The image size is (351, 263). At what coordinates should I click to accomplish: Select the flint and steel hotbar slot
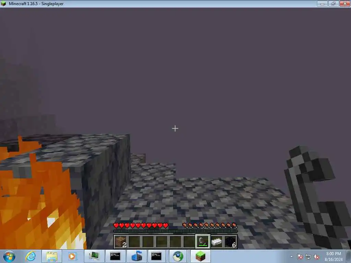click(203, 242)
